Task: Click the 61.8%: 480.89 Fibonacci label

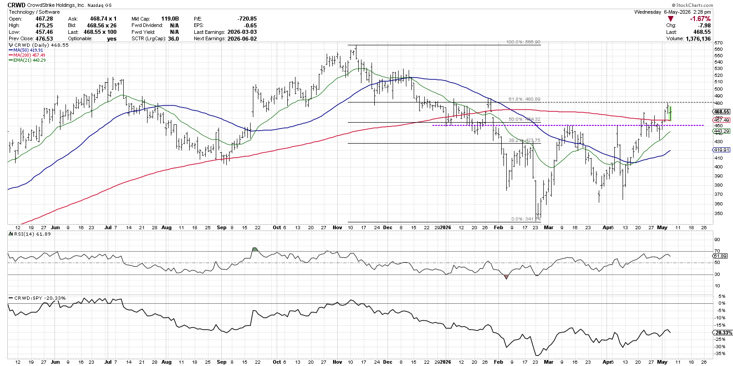Action: point(525,99)
